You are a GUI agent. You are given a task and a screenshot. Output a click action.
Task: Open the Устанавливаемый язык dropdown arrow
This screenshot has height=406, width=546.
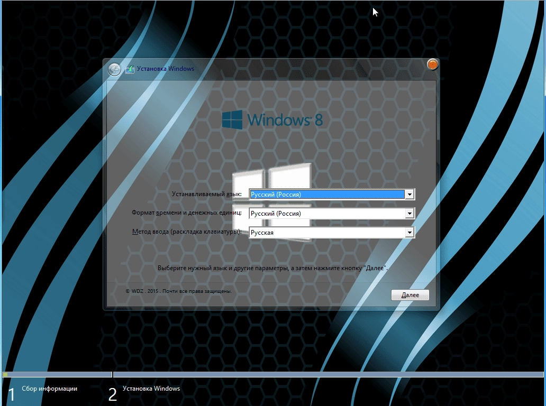coord(410,194)
